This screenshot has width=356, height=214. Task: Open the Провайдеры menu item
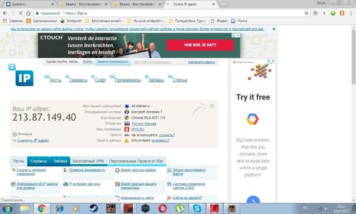tap(128, 80)
